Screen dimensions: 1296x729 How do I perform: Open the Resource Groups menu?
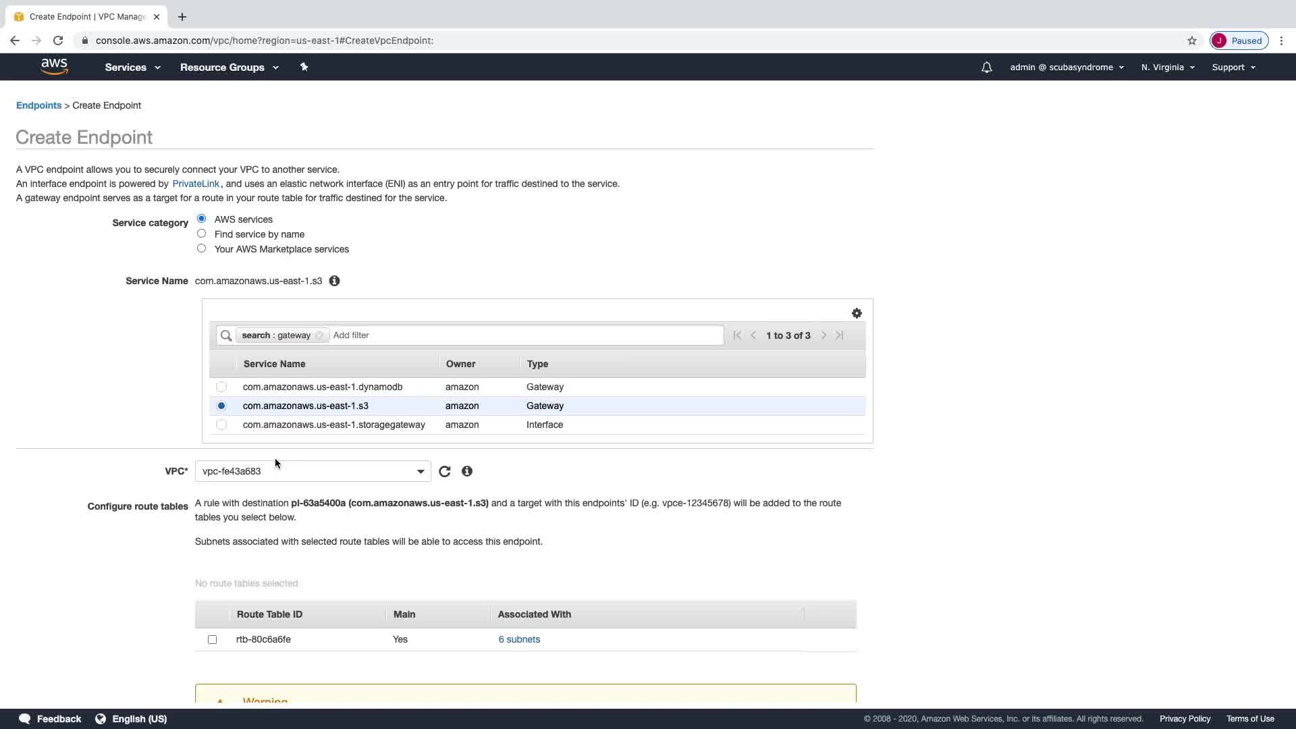click(x=229, y=67)
